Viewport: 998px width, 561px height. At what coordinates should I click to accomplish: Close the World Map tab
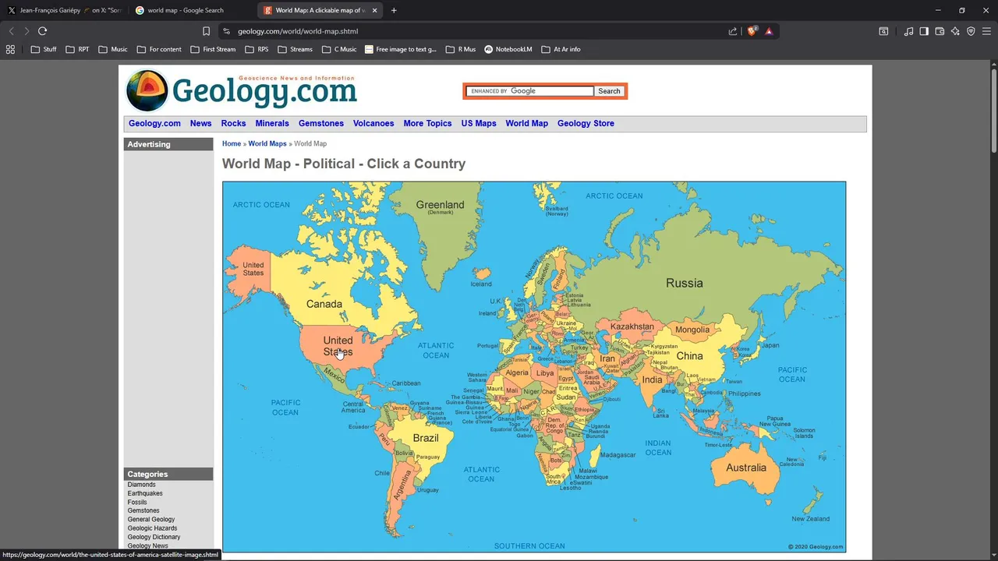[x=373, y=10]
